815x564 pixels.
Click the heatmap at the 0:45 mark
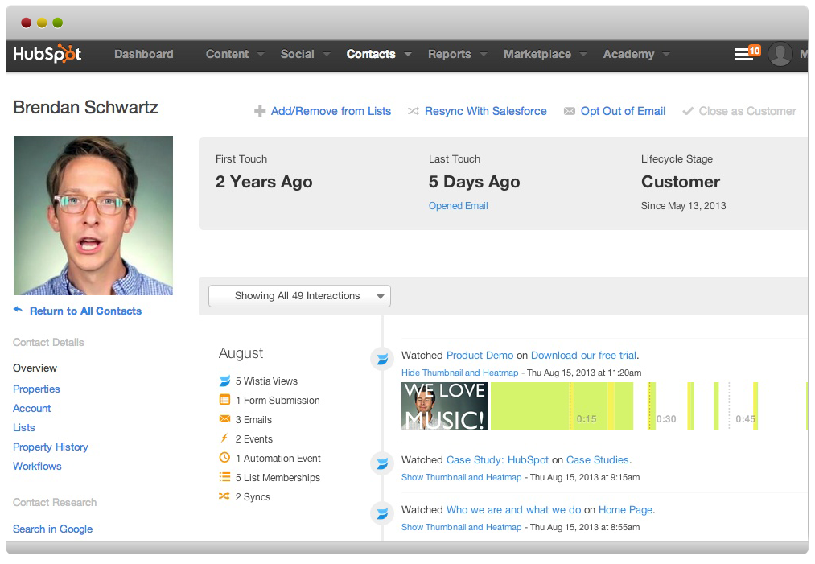745,418
